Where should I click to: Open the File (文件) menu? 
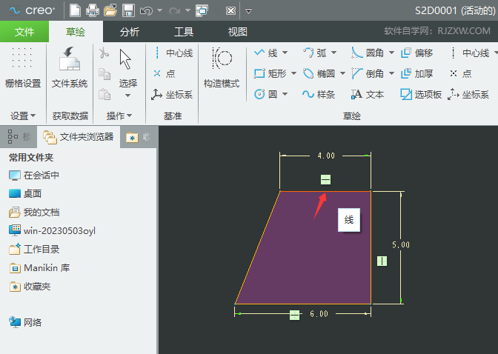coord(24,31)
